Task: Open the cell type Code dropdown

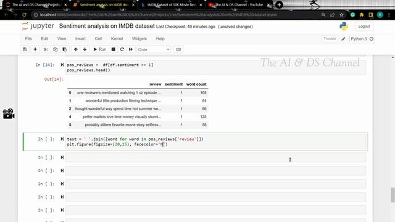Action: click(154, 49)
